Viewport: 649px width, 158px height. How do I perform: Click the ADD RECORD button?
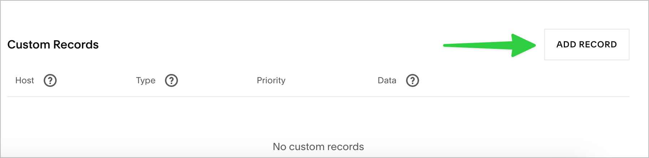click(x=587, y=45)
